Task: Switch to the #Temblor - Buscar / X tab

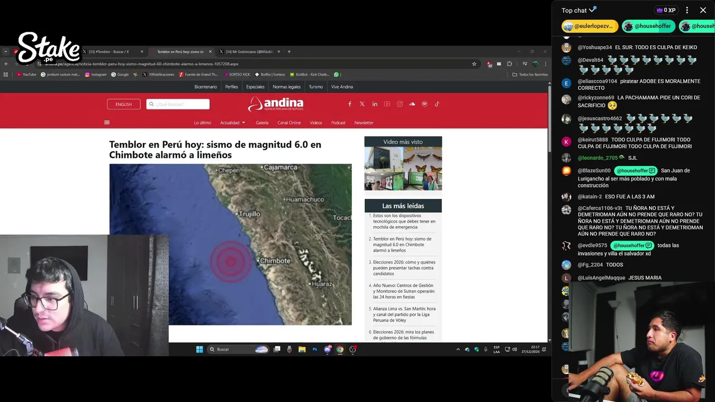Action: pyautogui.click(x=113, y=51)
